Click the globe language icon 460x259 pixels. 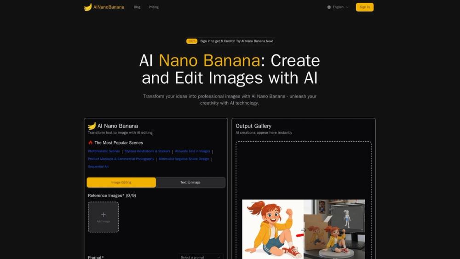tap(329, 7)
